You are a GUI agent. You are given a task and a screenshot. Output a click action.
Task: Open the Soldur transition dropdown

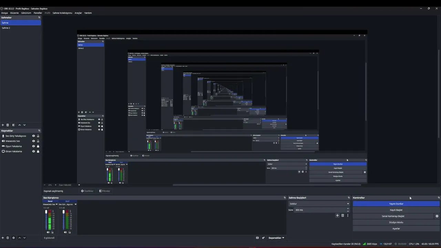click(319, 204)
